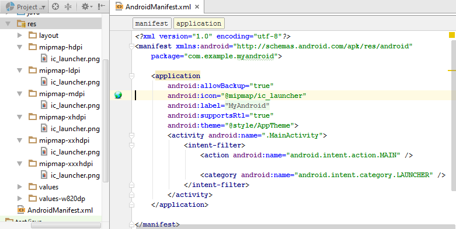Click the "@mipmap/ic_launcher" attribute value

coord(263,96)
